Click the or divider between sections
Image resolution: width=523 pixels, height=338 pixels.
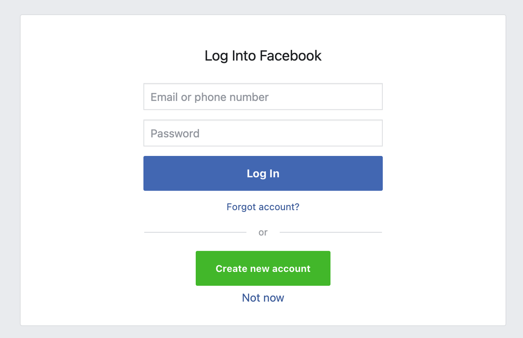[263, 232]
